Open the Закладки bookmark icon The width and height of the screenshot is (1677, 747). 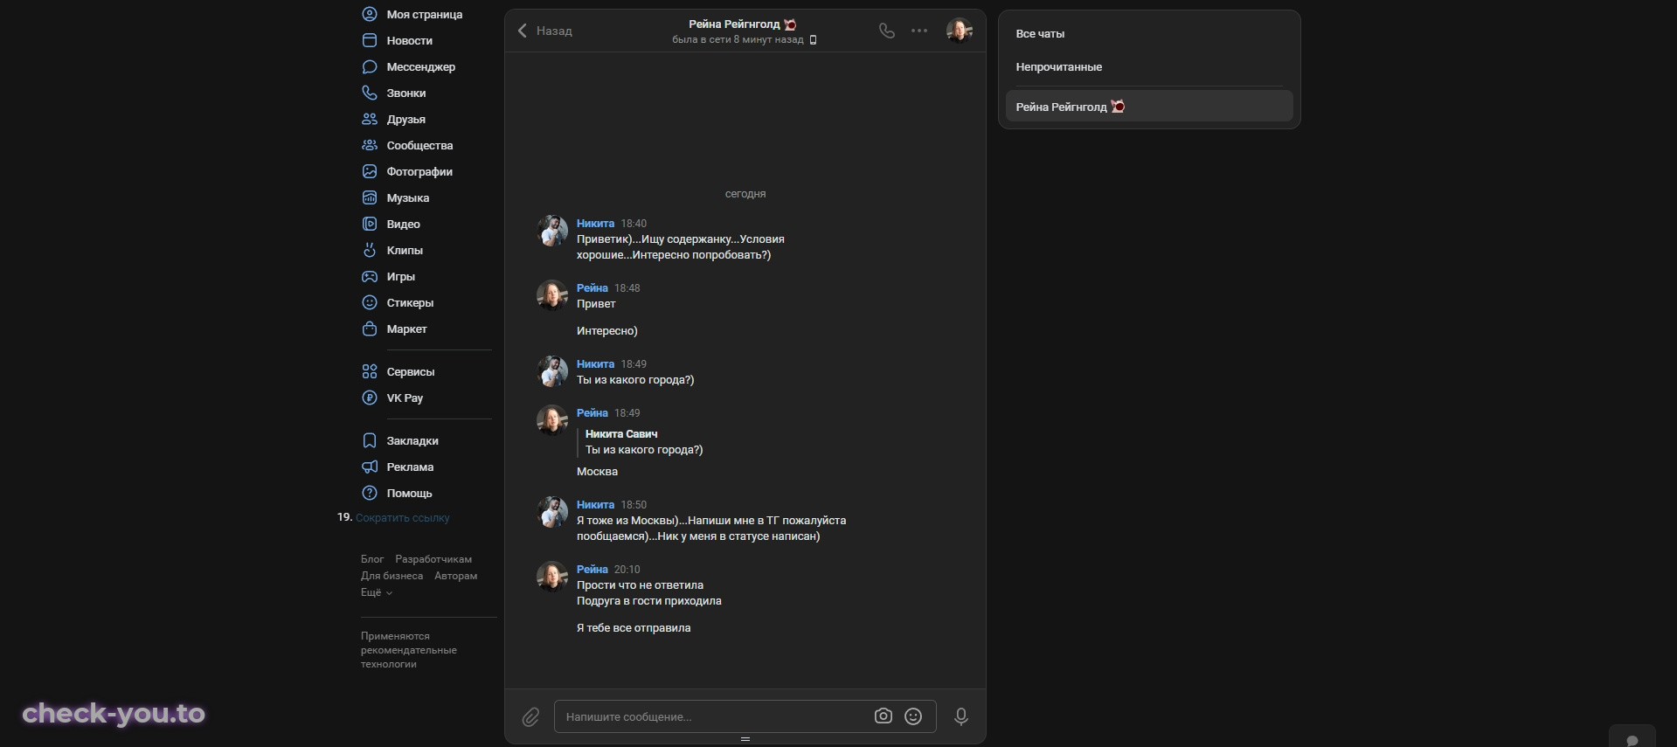click(370, 440)
